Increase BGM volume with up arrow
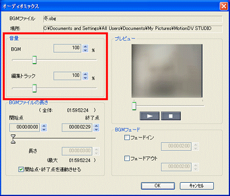 point(86,47)
